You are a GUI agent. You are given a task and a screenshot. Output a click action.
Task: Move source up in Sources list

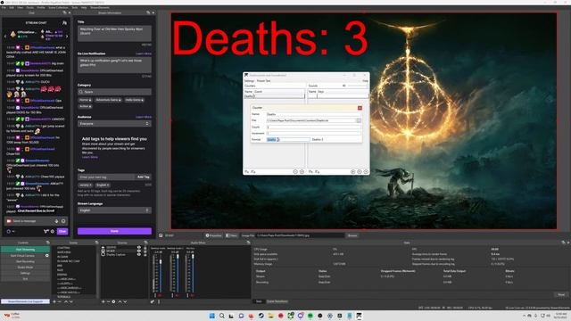coord(120,301)
